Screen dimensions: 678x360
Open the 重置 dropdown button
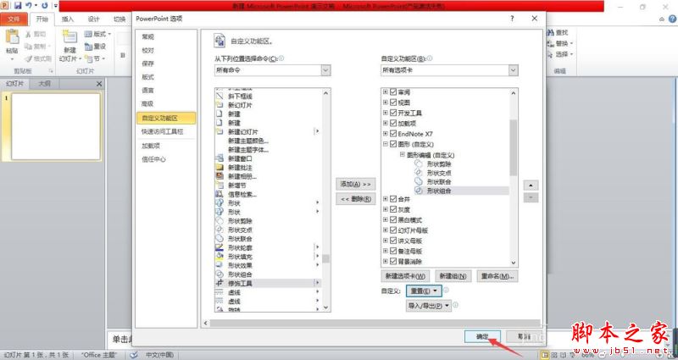tap(424, 291)
